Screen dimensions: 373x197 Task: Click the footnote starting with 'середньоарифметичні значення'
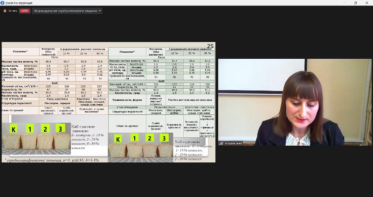tap(53, 160)
